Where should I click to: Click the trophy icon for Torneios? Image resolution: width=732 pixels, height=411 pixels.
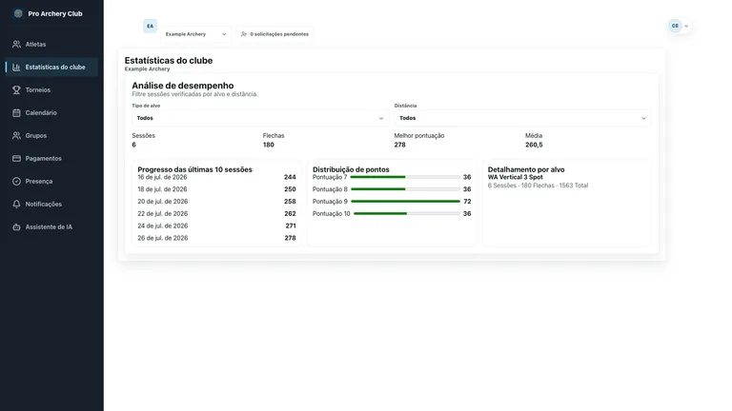(x=16, y=90)
